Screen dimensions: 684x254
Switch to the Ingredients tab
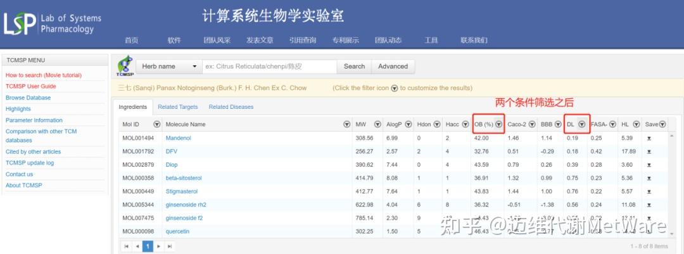point(132,107)
